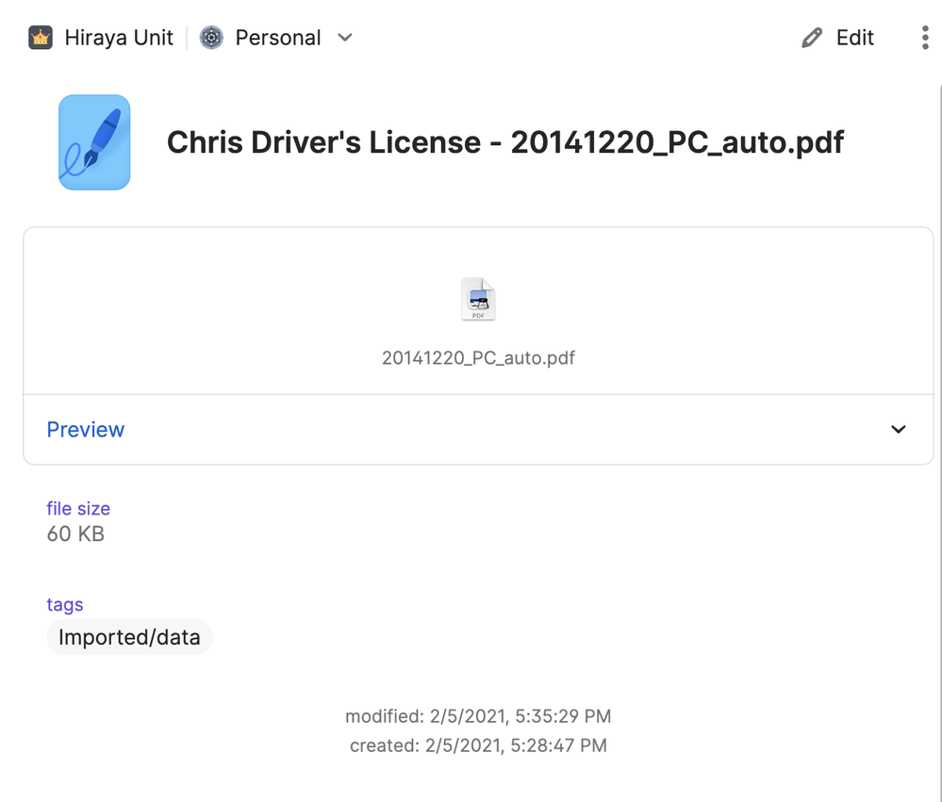This screenshot has height=802, width=942.
Task: Click the Hiraya Unit crown account icon
Action: (41, 38)
